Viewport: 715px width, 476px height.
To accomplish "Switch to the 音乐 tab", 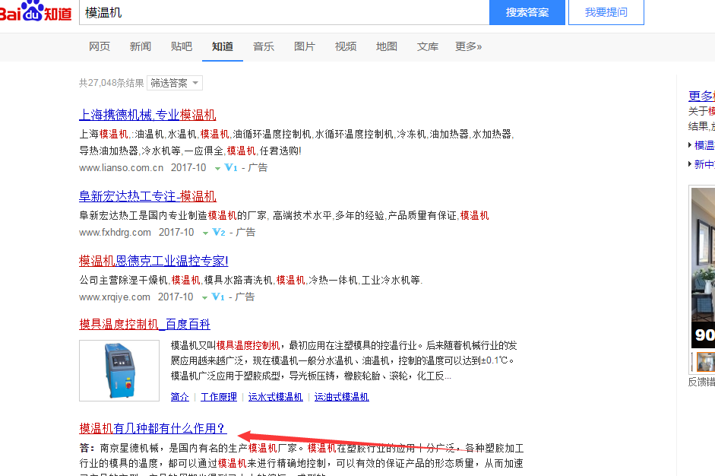I will pos(264,46).
